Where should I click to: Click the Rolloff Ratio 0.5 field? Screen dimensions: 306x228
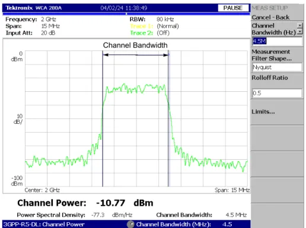click(x=277, y=93)
